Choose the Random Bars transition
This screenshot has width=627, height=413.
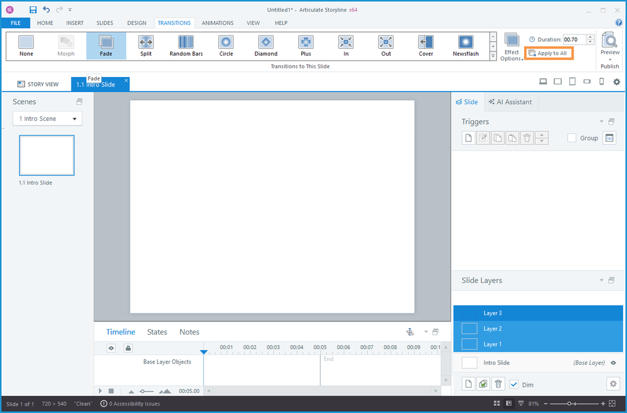coord(186,43)
